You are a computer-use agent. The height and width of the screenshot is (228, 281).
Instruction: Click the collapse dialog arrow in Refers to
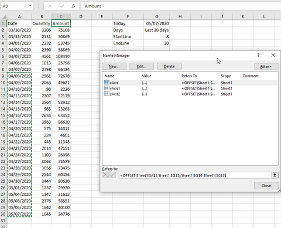[275, 175]
